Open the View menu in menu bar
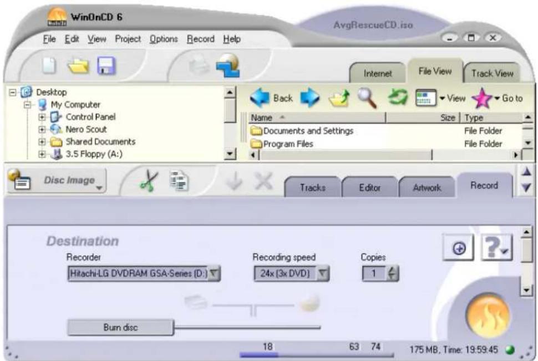This screenshot has width=538, height=361. click(x=97, y=39)
